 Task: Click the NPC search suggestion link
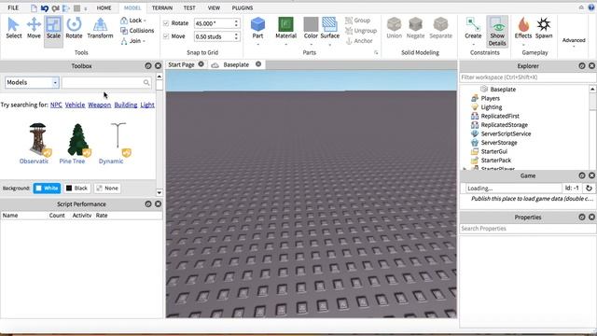pyautogui.click(x=56, y=105)
